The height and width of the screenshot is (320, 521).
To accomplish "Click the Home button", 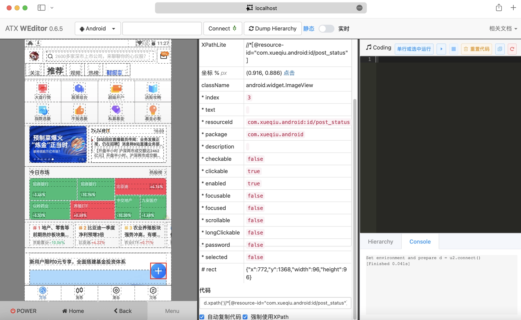I will [73, 311].
